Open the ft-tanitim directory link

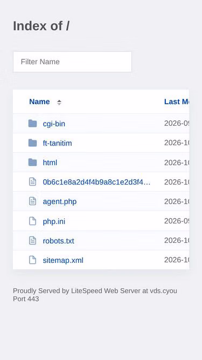[57, 143]
